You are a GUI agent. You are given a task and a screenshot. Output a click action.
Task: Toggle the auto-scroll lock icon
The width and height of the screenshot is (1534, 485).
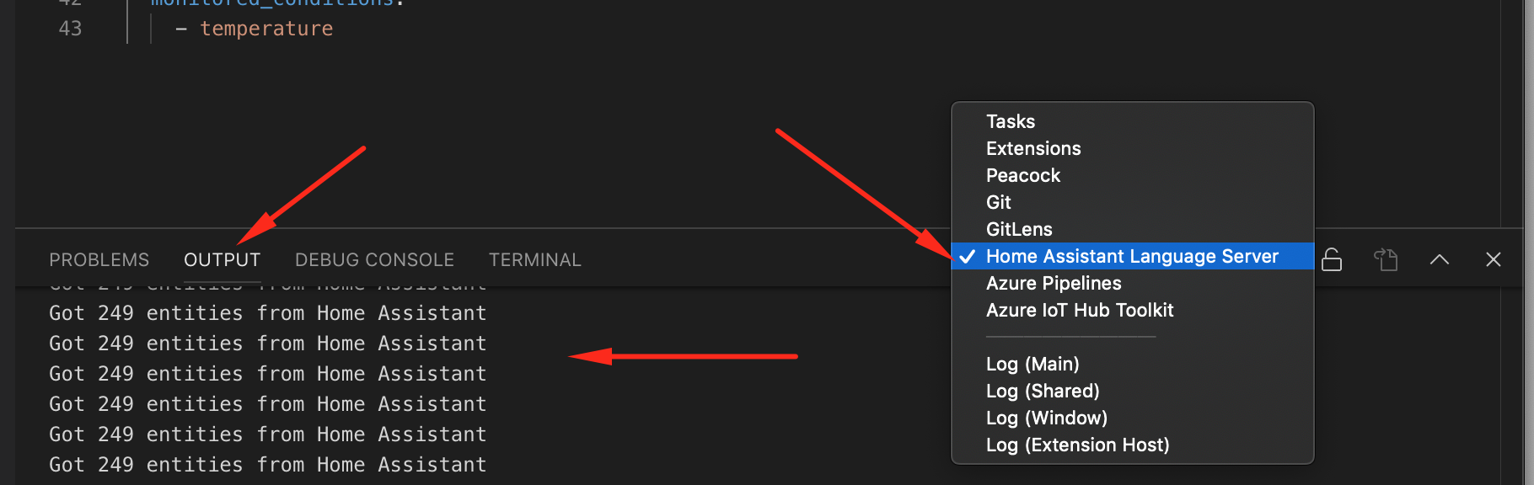tap(1332, 259)
